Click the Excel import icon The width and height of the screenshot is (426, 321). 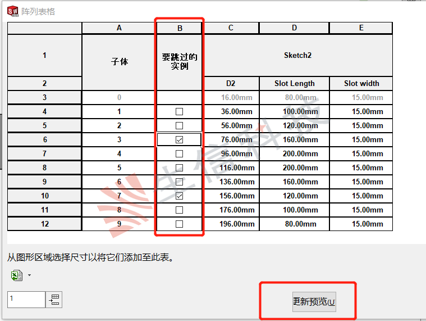point(16,275)
